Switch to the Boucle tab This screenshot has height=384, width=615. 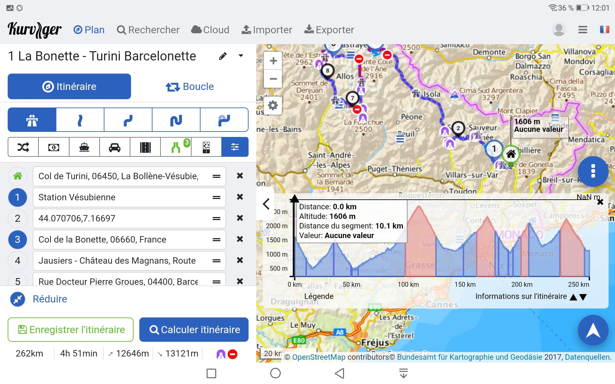(190, 86)
